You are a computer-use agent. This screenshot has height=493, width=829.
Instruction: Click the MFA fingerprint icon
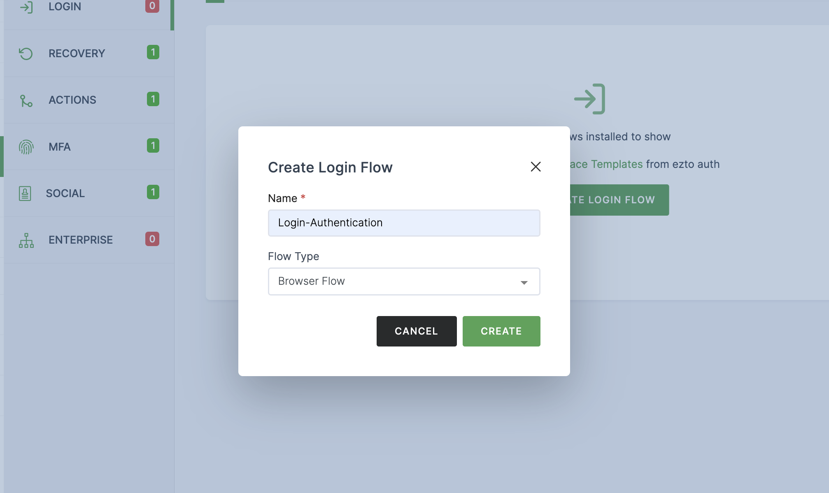(26, 146)
